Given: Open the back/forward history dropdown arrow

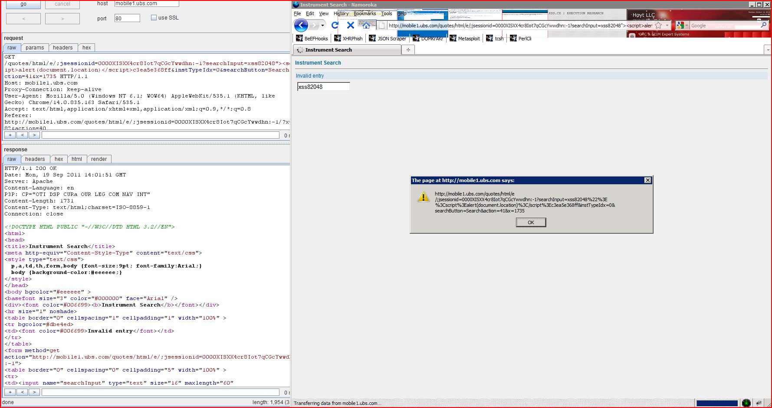Looking at the screenshot, I should tap(322, 26).
